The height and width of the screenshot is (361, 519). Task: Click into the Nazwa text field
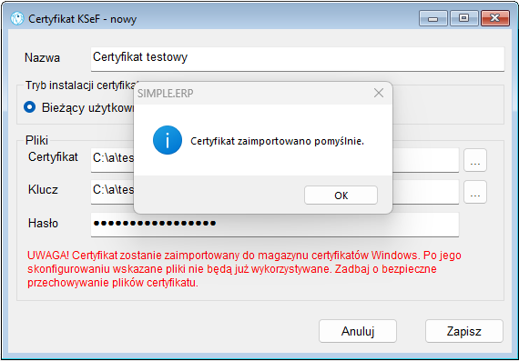(298, 59)
